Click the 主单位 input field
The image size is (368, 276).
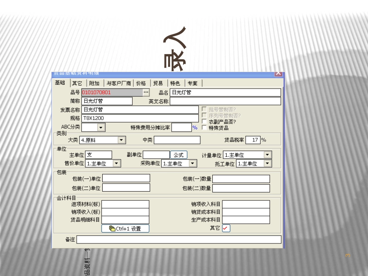[98, 155]
